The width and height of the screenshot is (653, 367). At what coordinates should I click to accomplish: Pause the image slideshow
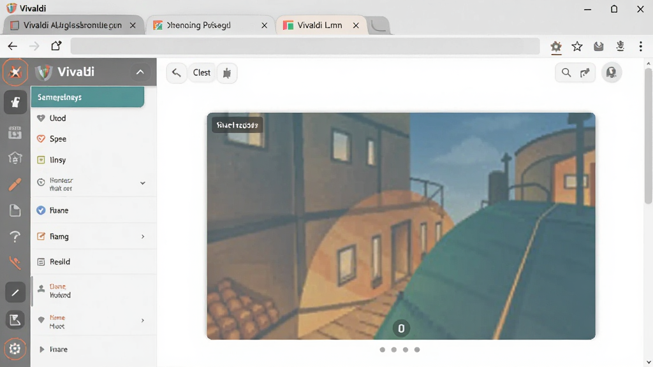click(x=401, y=328)
